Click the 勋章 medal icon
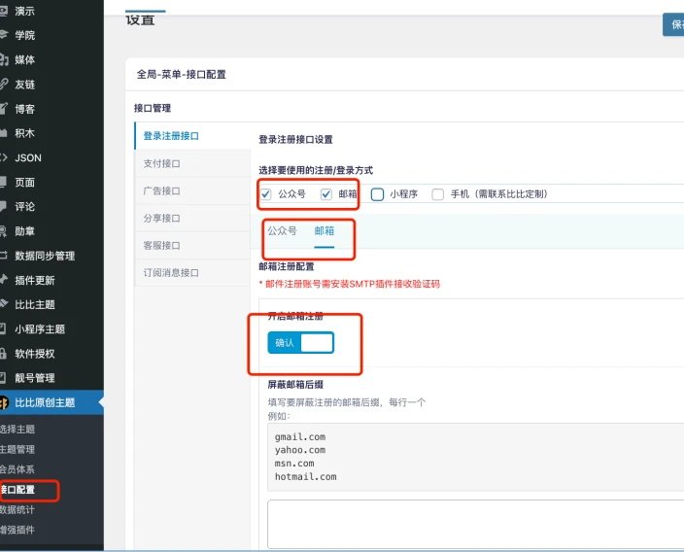Image resolution: width=684 pixels, height=552 pixels. coord(4,231)
